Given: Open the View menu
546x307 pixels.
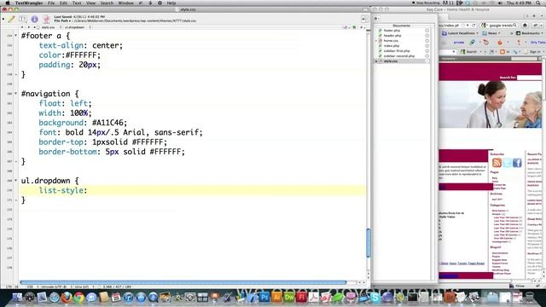Looking at the screenshot, I should click(x=90, y=3).
